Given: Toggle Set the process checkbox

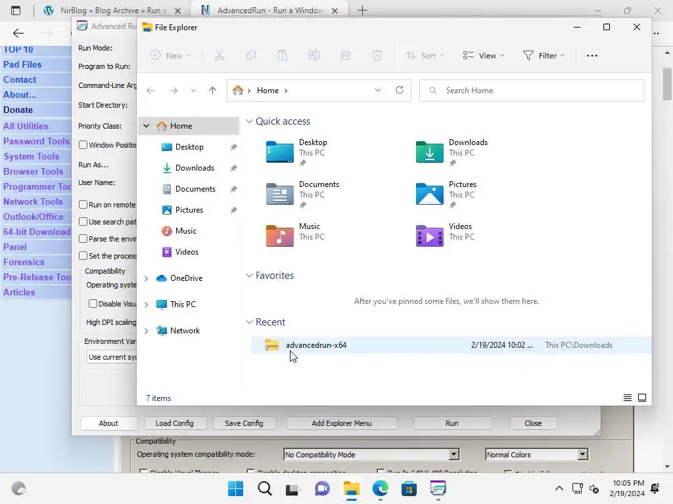Looking at the screenshot, I should click(x=83, y=256).
